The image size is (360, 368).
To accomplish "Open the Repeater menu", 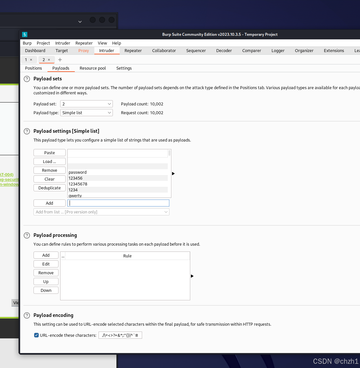I will point(84,43).
